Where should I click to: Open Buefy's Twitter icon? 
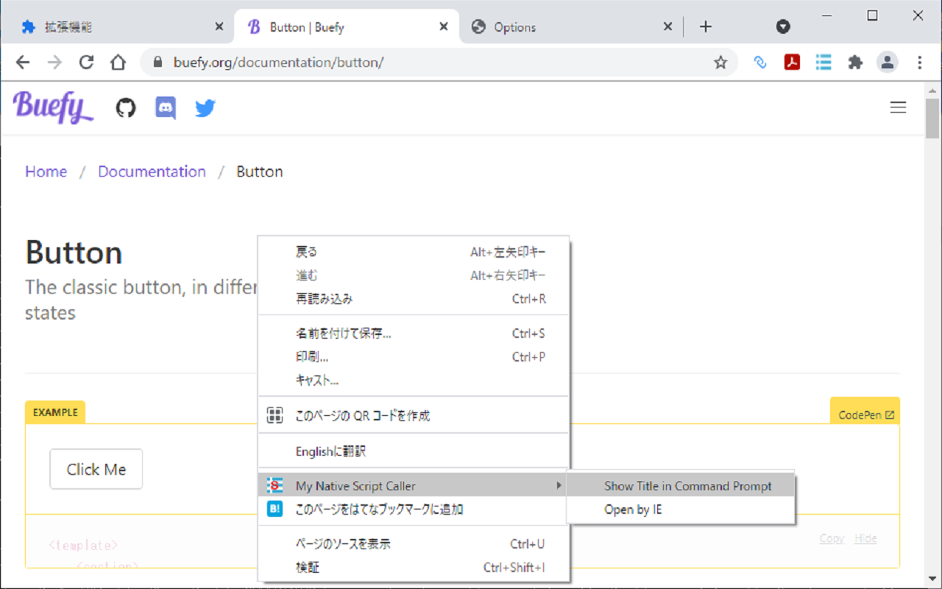point(205,107)
